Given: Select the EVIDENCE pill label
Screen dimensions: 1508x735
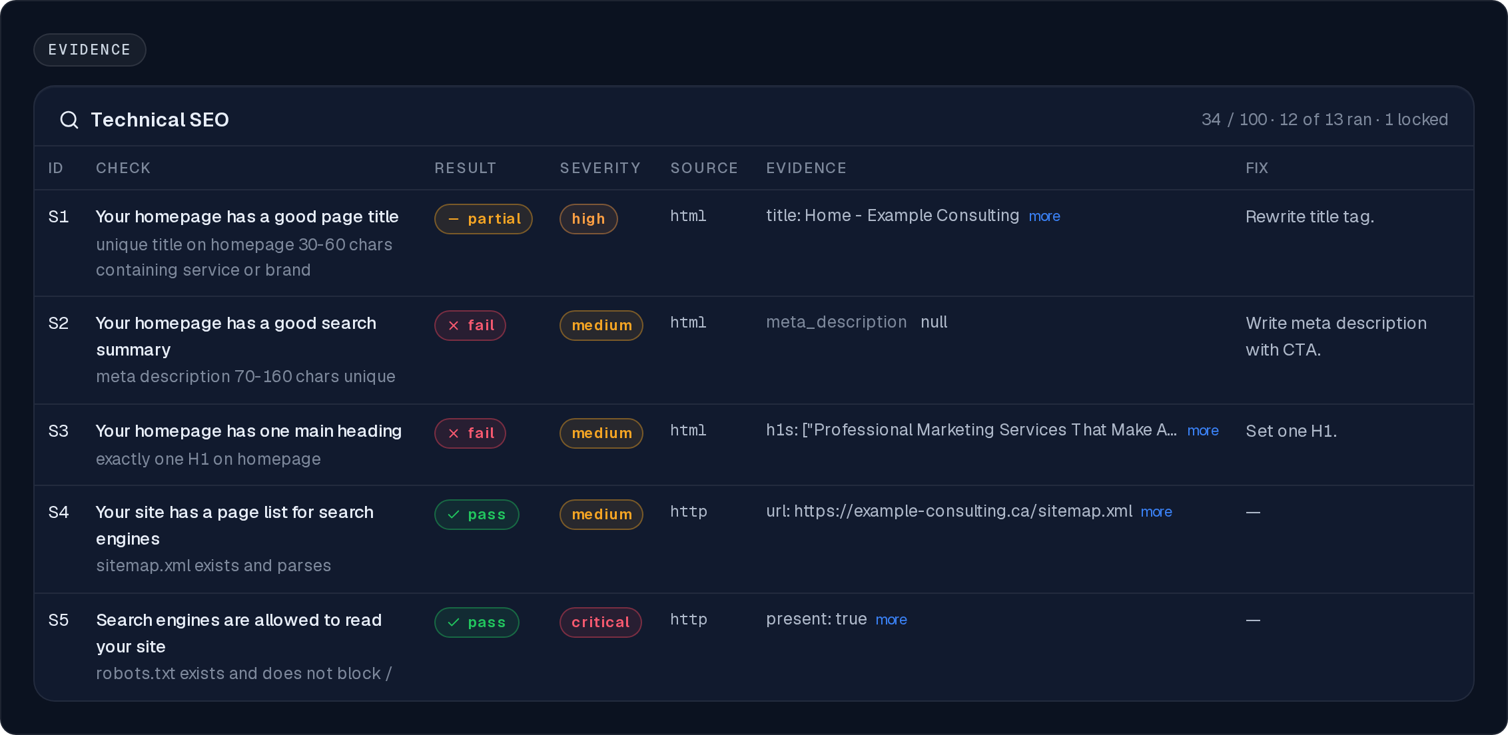Looking at the screenshot, I should (x=90, y=50).
